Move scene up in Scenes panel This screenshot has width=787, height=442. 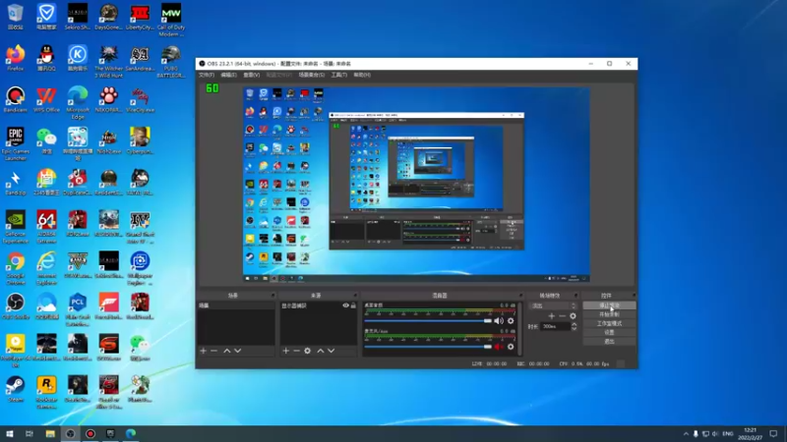pyautogui.click(x=227, y=351)
